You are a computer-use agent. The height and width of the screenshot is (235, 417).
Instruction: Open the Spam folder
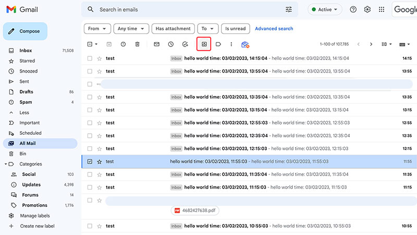40,102
